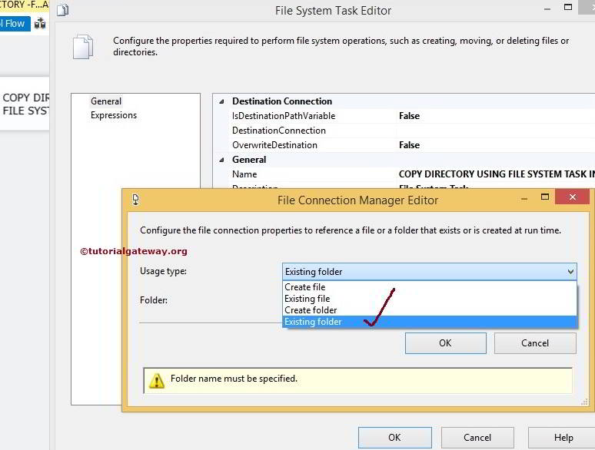Select the highlighted 'Existing folder' list option
Screen dimensions: 595x450
pos(314,322)
